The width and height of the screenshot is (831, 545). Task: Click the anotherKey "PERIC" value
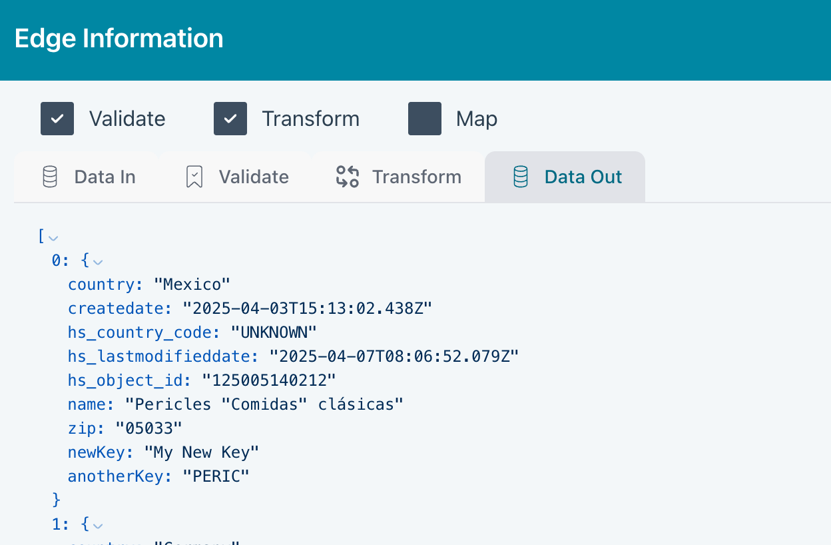tap(216, 476)
